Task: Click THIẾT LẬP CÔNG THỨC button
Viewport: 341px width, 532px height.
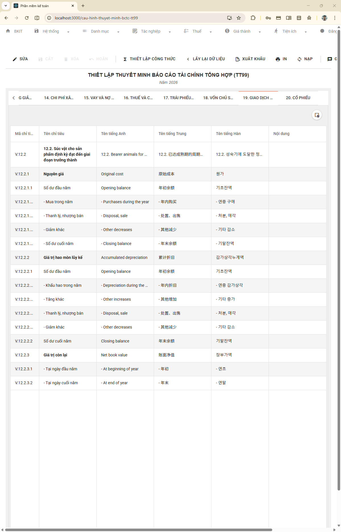Action: pos(149,59)
